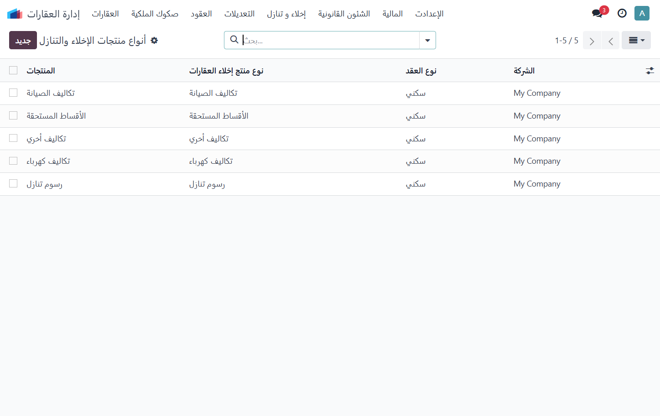Open the صكوك الملكية menu

[155, 14]
